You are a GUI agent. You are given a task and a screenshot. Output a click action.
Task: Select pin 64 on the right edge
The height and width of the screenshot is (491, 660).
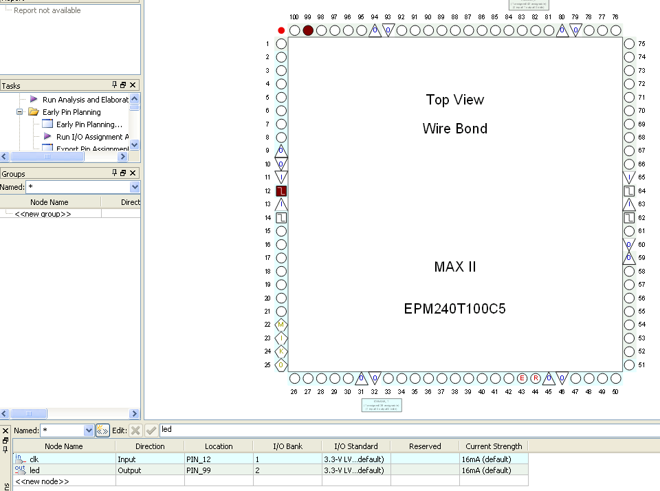tap(629, 191)
